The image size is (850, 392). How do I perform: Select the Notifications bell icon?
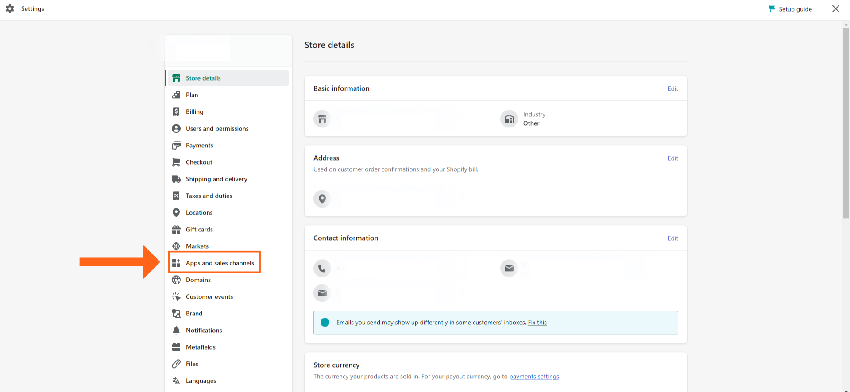(176, 330)
